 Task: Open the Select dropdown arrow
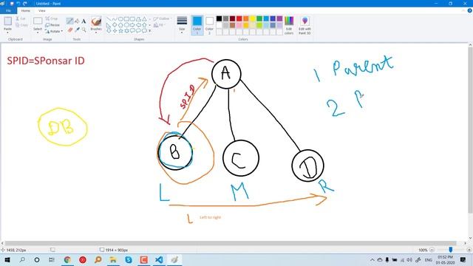coord(38,33)
